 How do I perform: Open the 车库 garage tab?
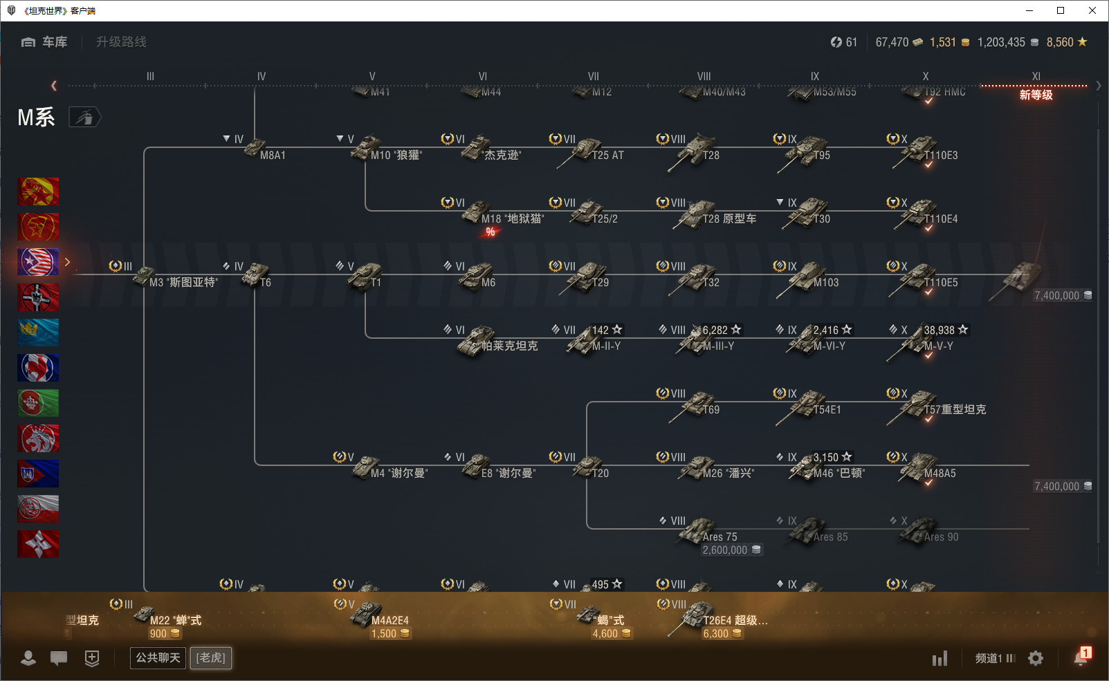44,42
